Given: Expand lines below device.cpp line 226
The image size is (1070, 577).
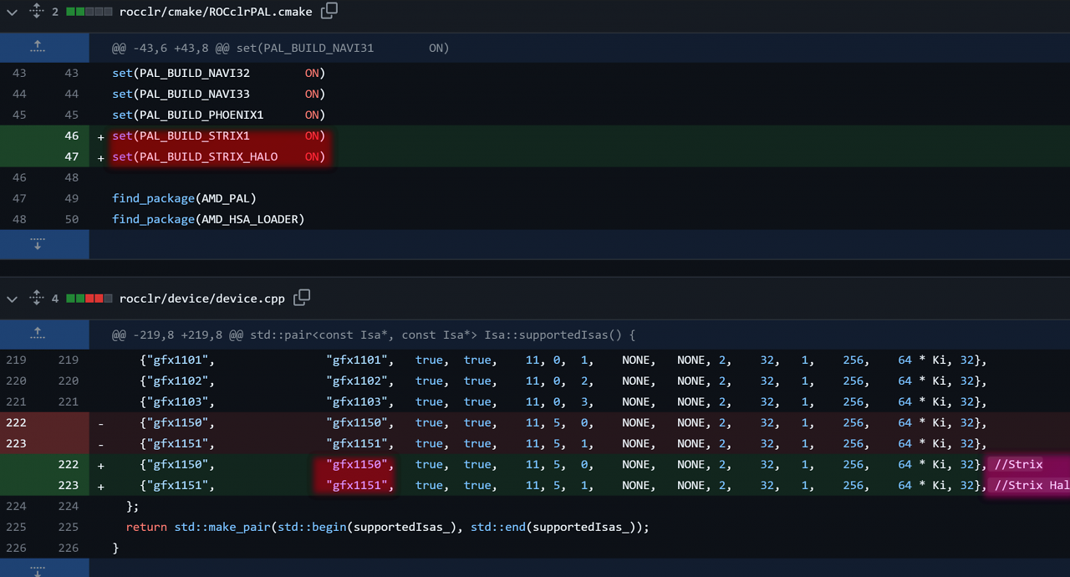Looking at the screenshot, I should coord(37,569).
